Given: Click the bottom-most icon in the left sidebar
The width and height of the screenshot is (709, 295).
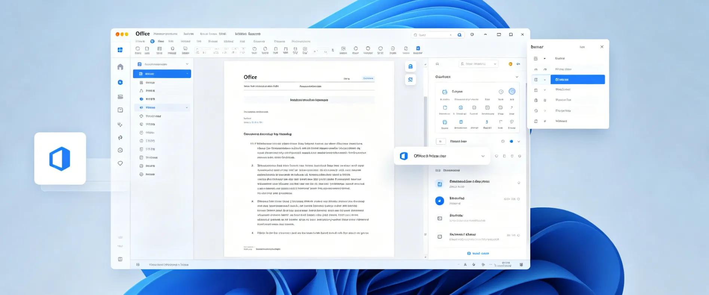Looking at the screenshot, I should tap(120, 259).
